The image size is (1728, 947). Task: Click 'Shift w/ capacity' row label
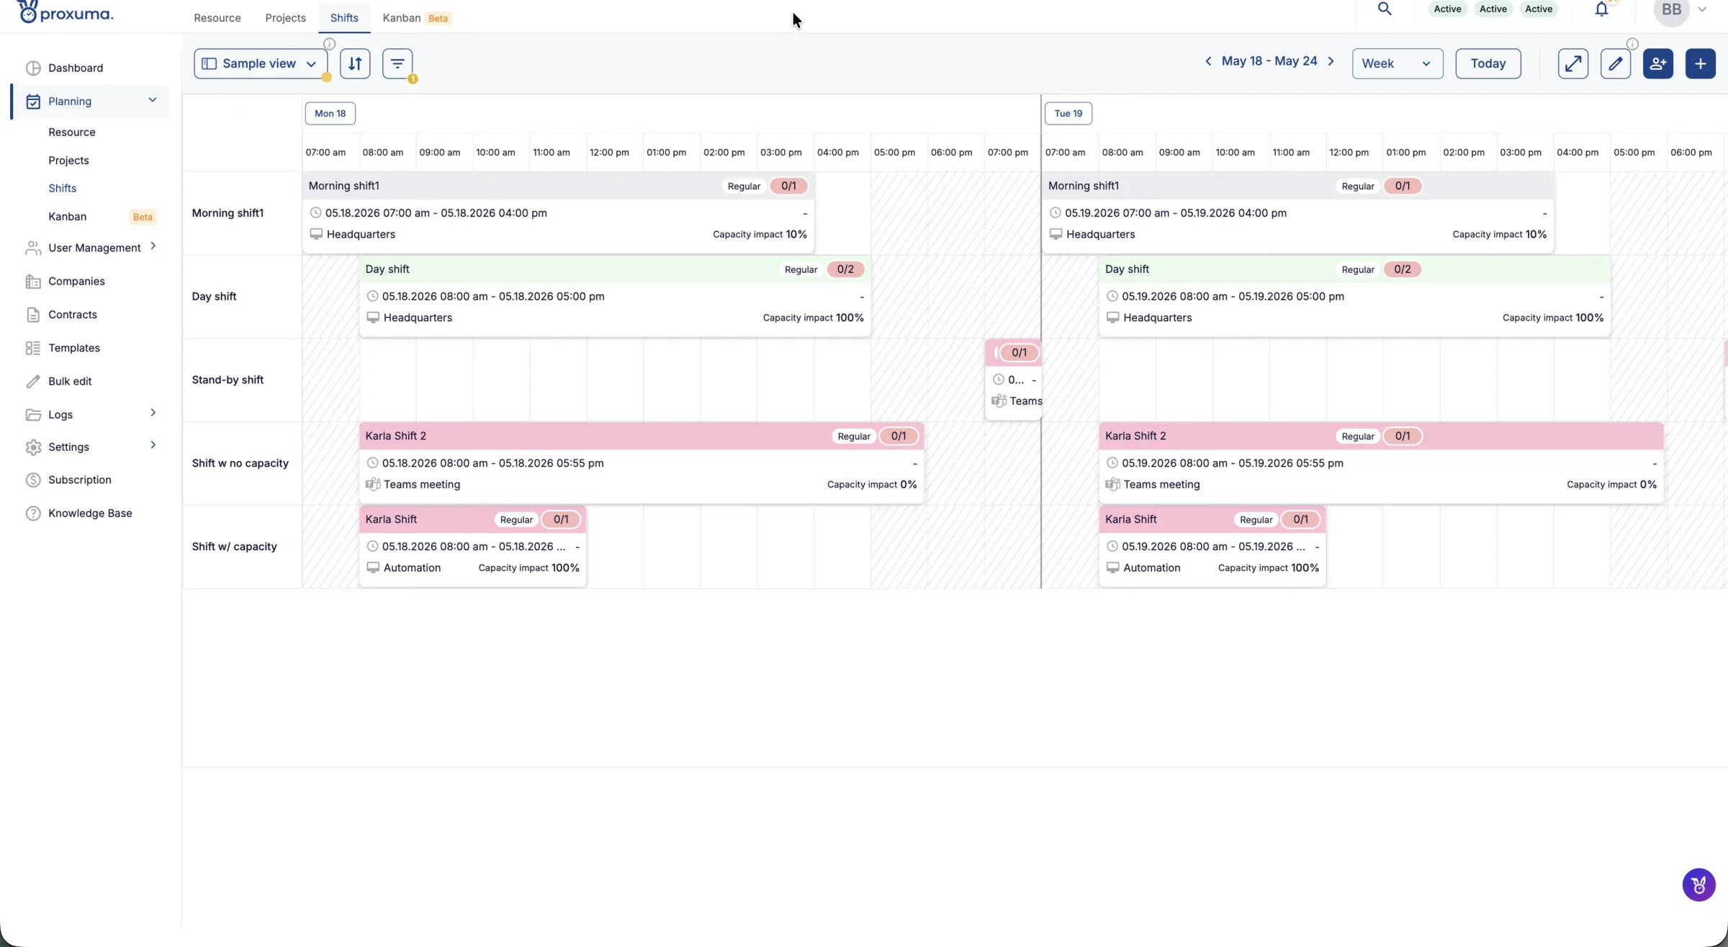click(234, 547)
